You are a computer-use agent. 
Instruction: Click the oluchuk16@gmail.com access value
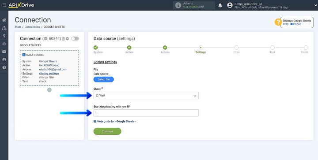pos(53,69)
